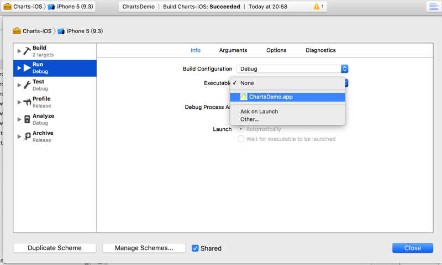Expand the Archive disclosure triangle
Viewport: 442px width, 265px height.
[x=19, y=136]
